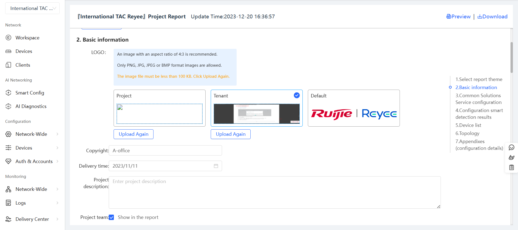Click the Copyright input field
This screenshot has width=518, height=230.
165,151
